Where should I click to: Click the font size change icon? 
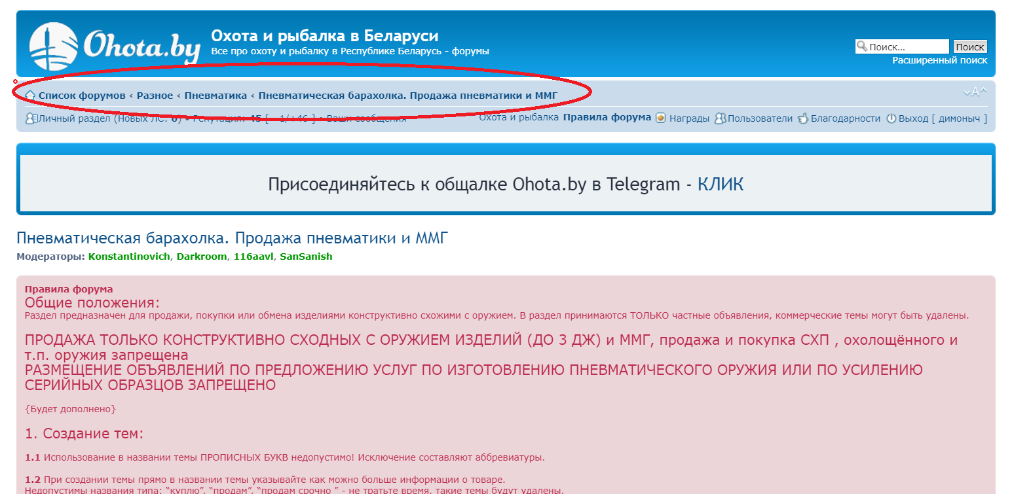coord(975,92)
